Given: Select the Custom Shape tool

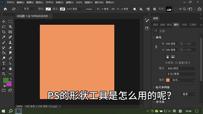Looking at the screenshot, I should tap(3, 68).
